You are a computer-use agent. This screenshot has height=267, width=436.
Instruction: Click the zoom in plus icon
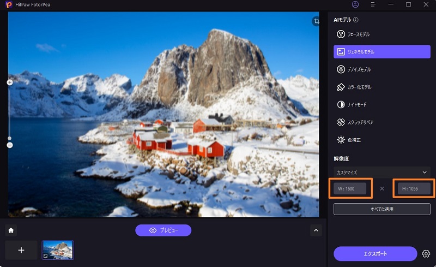point(10,82)
